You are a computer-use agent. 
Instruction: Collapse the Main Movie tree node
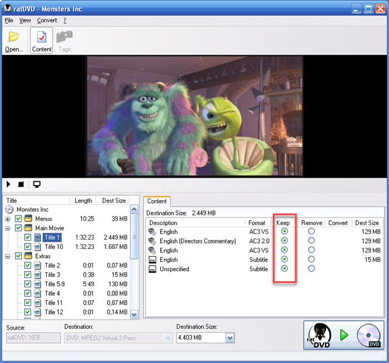click(x=8, y=228)
